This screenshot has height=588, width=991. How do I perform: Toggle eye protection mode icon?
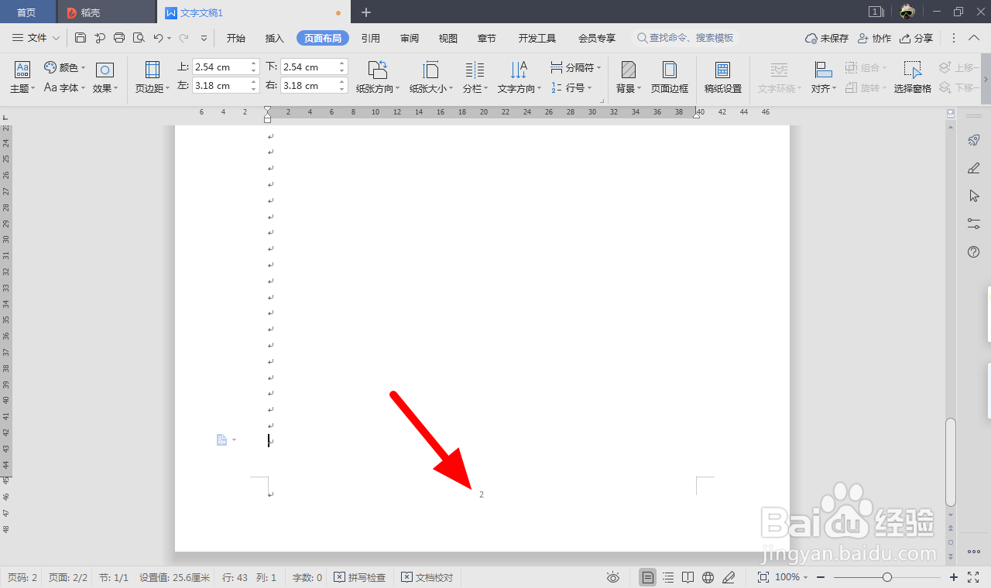point(613,577)
